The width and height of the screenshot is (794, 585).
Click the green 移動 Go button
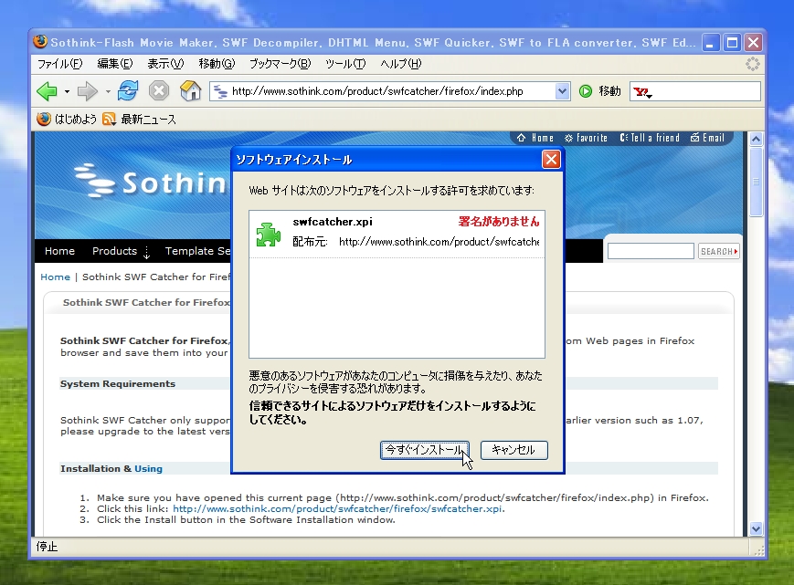coord(600,91)
